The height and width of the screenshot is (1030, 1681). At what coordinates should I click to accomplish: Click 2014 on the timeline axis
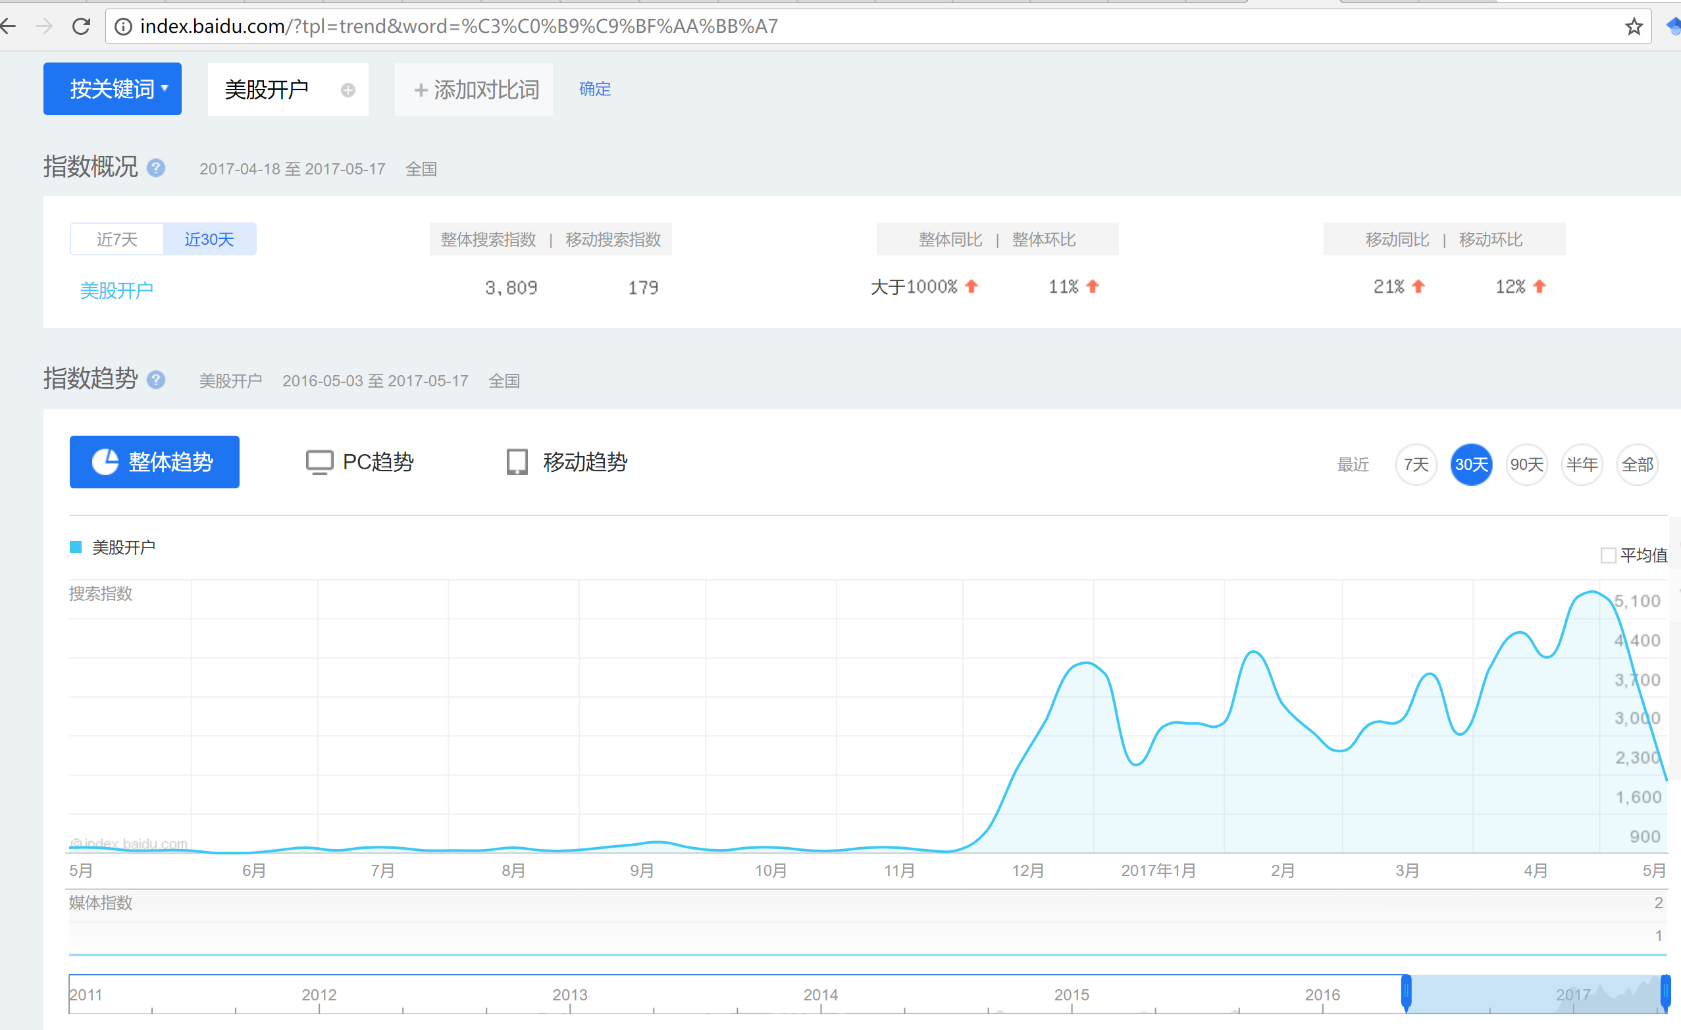(821, 994)
